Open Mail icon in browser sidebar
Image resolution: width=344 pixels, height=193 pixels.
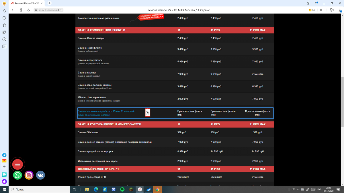coord(4,161)
